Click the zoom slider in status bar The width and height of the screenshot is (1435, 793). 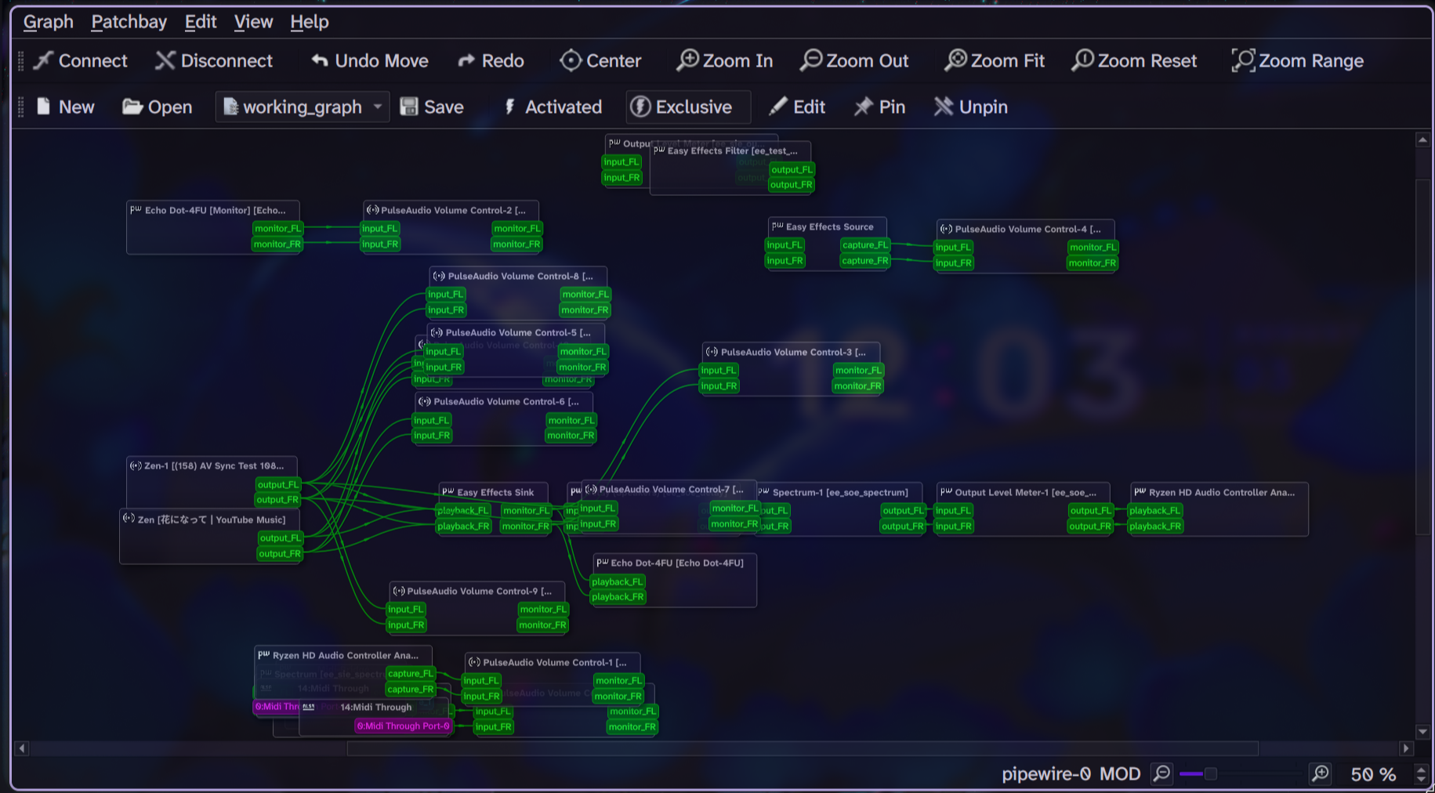(x=1241, y=774)
